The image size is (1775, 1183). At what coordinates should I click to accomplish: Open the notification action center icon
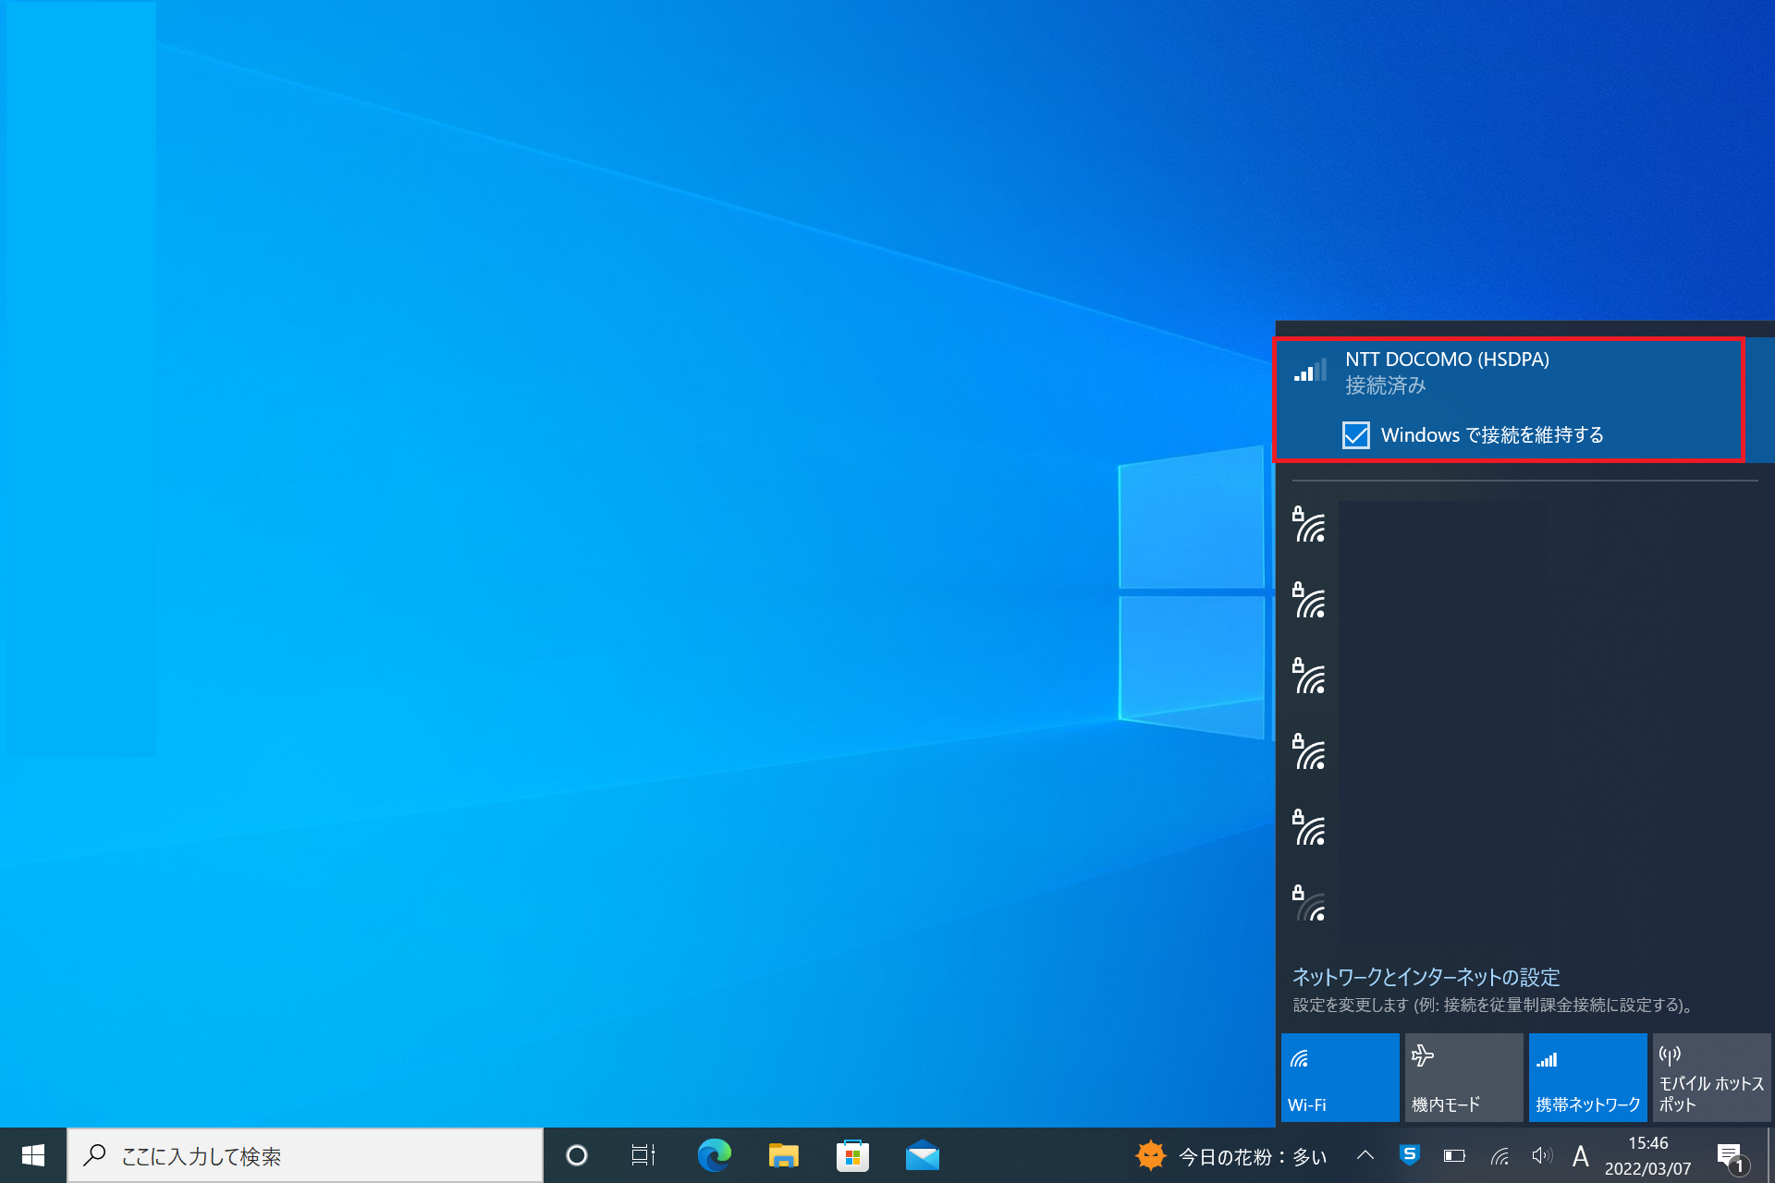click(x=1731, y=1155)
